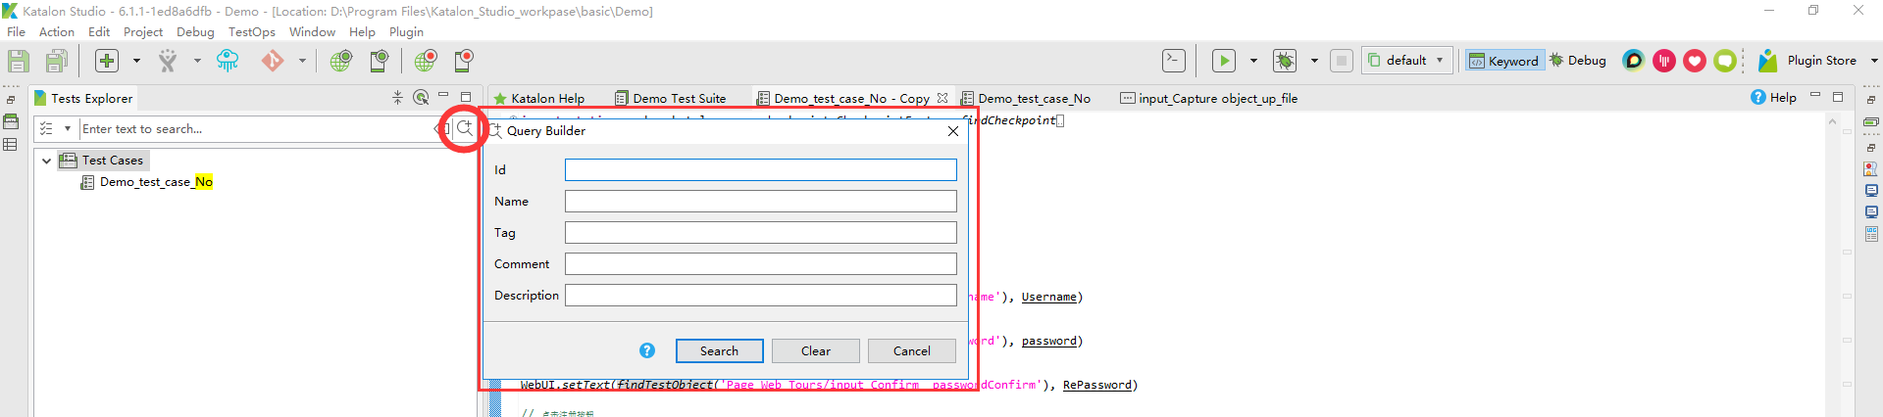Click Link with Editor icon in Tests Explorer

click(x=421, y=98)
